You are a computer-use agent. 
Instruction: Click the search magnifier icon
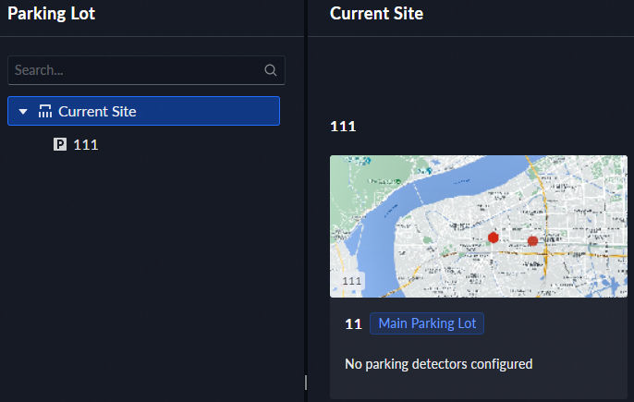[270, 70]
